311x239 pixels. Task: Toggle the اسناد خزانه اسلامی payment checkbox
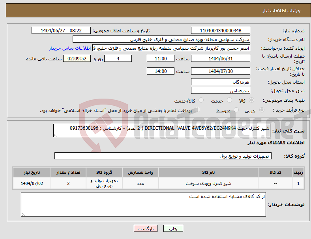pos(198,109)
